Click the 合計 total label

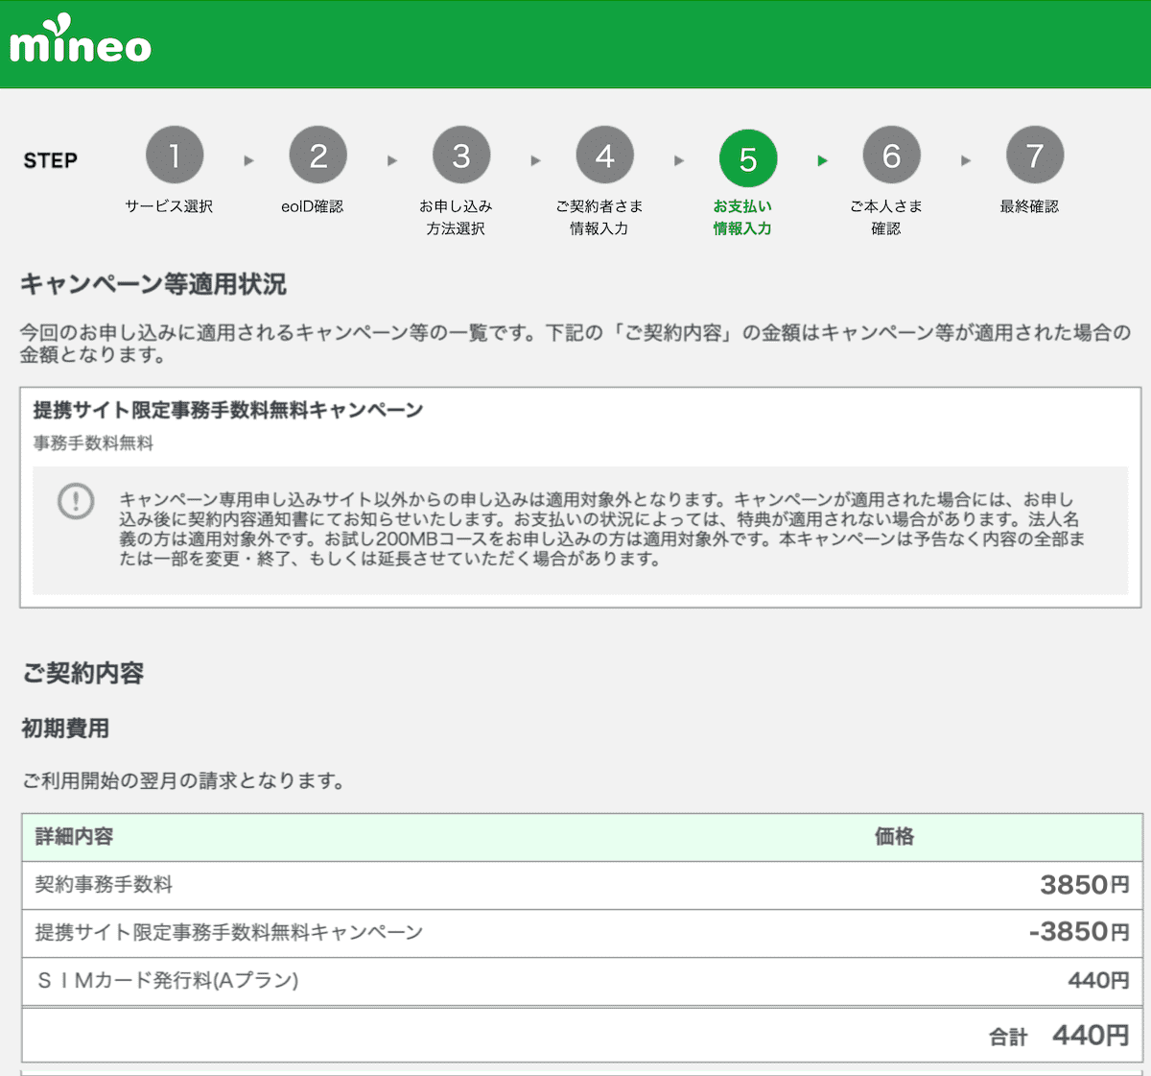pos(1008,1037)
